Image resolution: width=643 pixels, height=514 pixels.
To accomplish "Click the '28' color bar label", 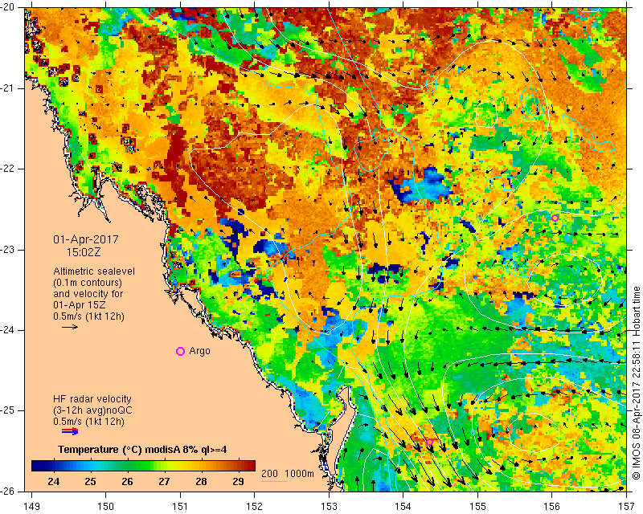I will (x=201, y=482).
